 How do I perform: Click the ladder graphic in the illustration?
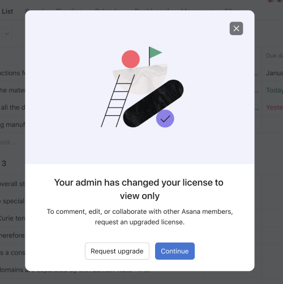[x=118, y=101]
